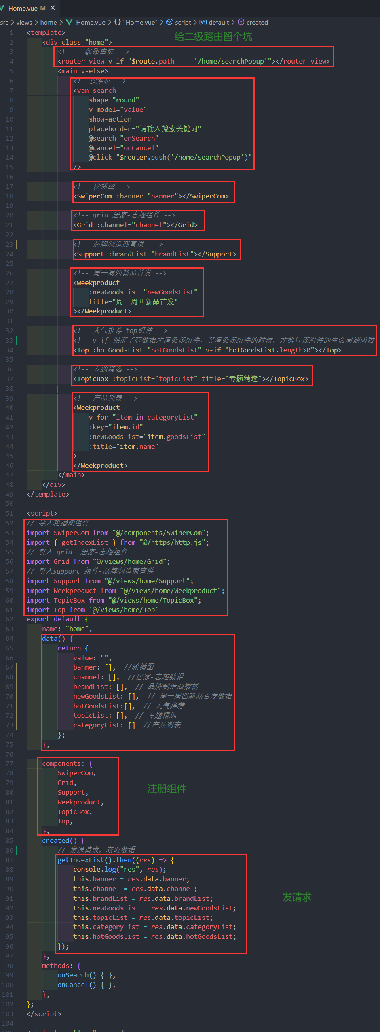The height and width of the screenshot is (1032, 380).
Task: Click the import Top statement
Action: point(93,610)
